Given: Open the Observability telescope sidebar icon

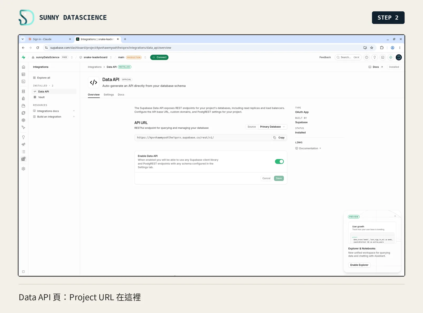Looking at the screenshot, I should (23, 144).
